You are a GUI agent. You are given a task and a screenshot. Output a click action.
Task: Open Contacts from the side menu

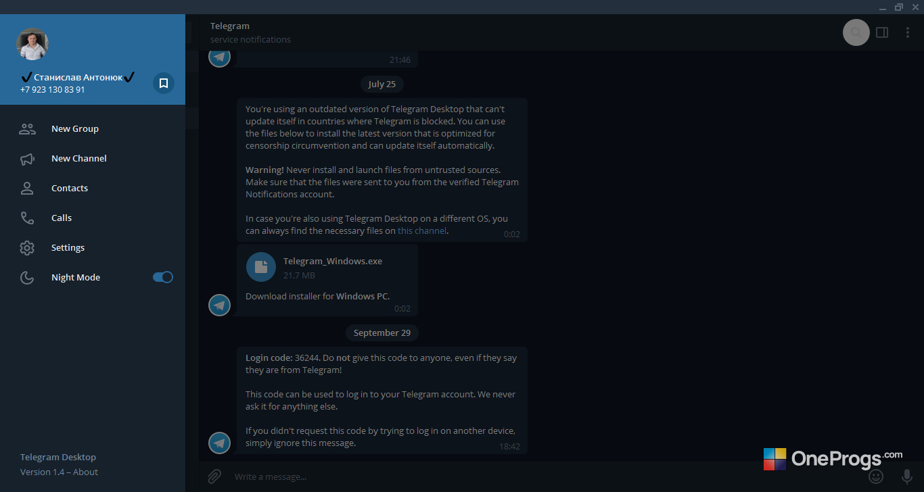point(93,188)
